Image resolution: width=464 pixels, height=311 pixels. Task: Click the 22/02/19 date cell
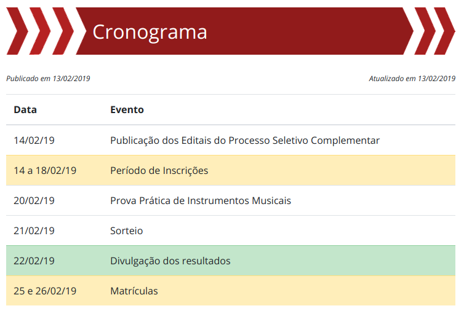(x=34, y=261)
